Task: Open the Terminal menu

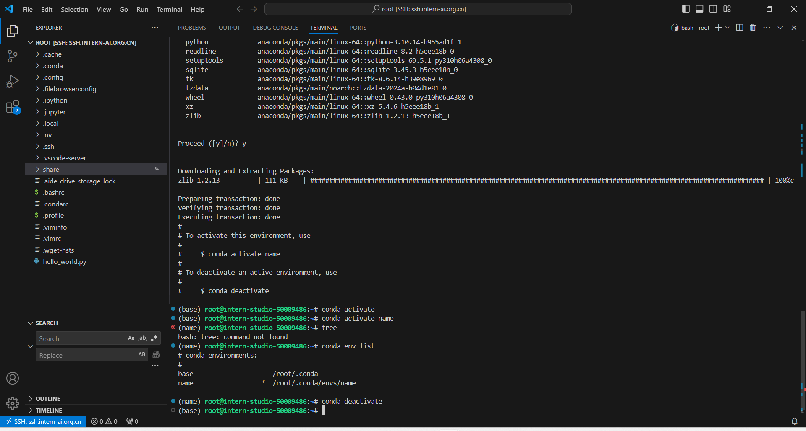Action: [169, 9]
